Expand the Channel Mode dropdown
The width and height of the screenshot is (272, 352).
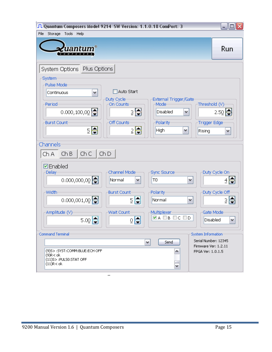[138, 180]
